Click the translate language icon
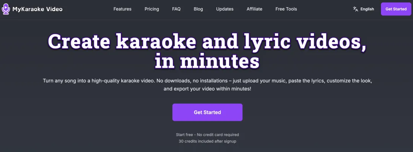 [x=356, y=9]
